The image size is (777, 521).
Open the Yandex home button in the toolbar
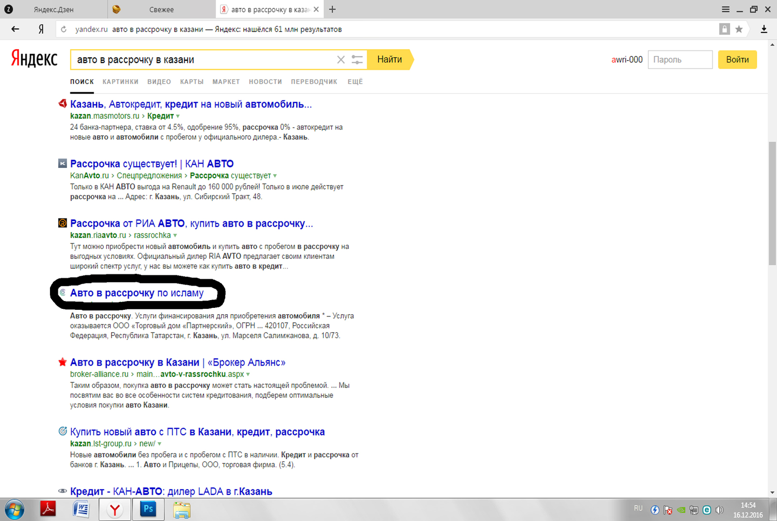coord(41,29)
